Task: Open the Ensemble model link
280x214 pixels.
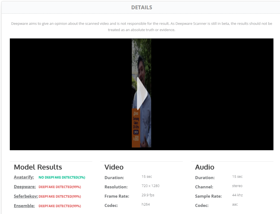Action: point(24,206)
